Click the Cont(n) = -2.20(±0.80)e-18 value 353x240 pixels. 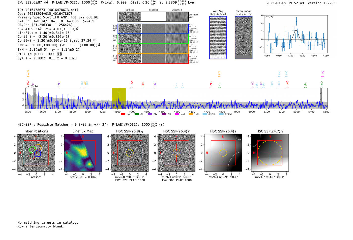tap(44, 37)
